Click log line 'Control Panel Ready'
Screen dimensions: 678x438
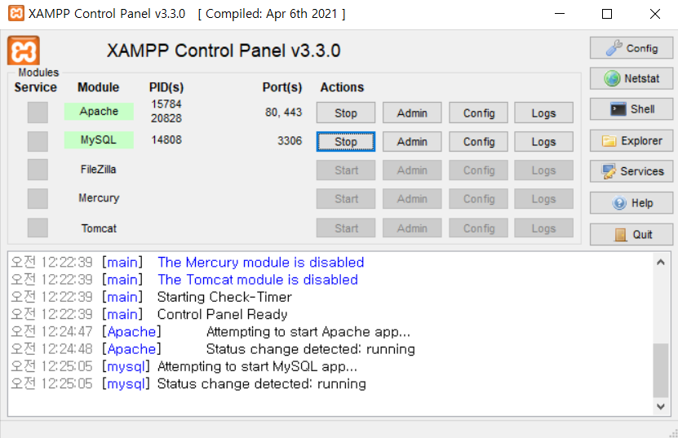pos(222,314)
